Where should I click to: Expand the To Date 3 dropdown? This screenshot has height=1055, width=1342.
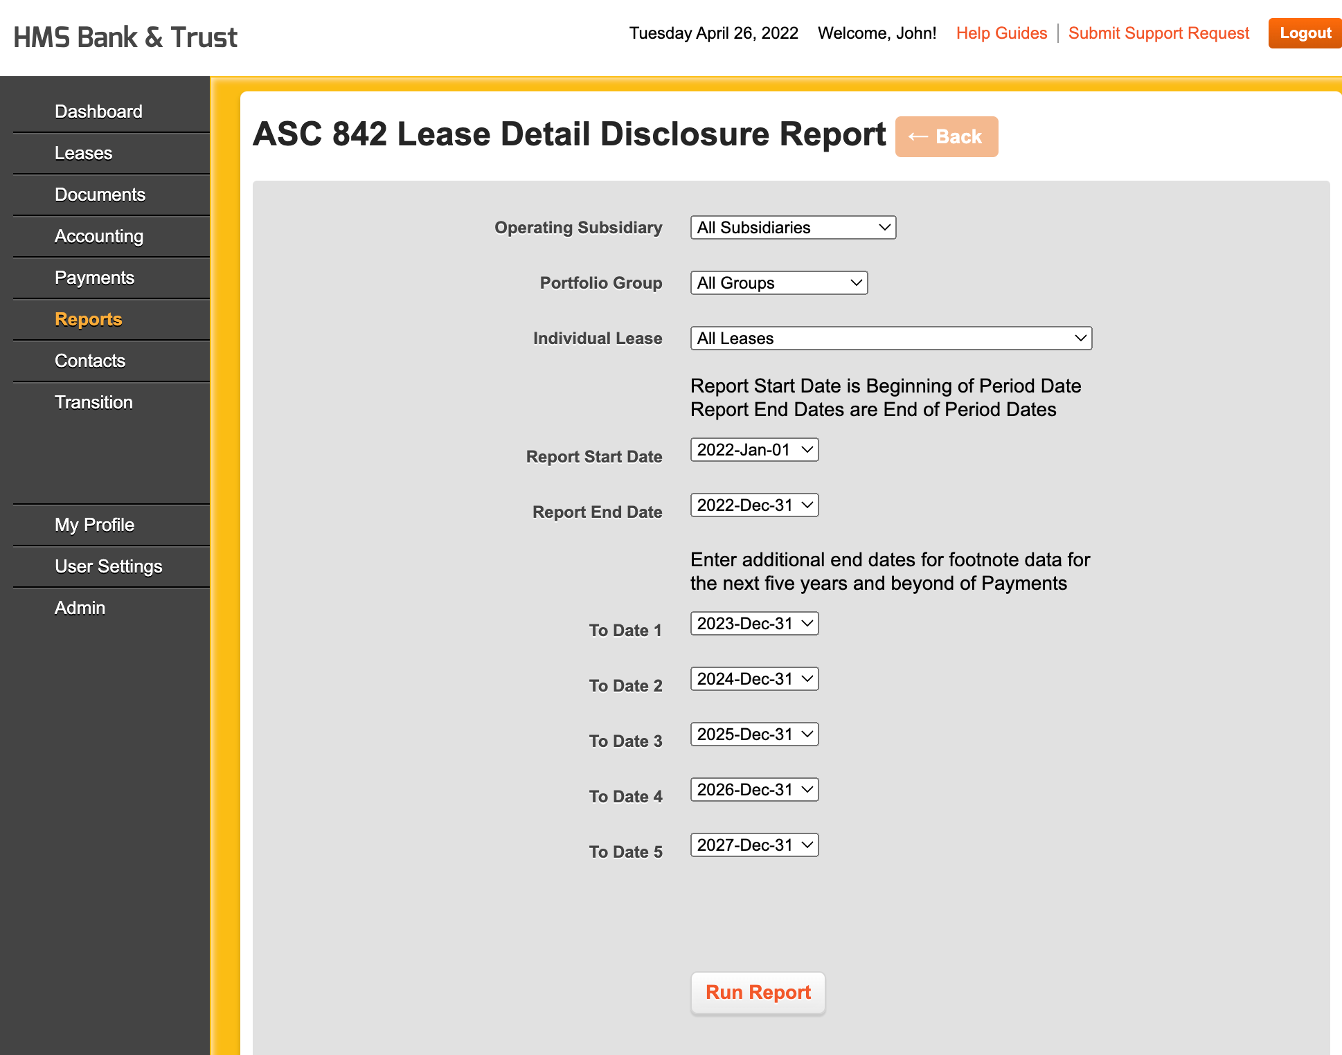(x=754, y=734)
